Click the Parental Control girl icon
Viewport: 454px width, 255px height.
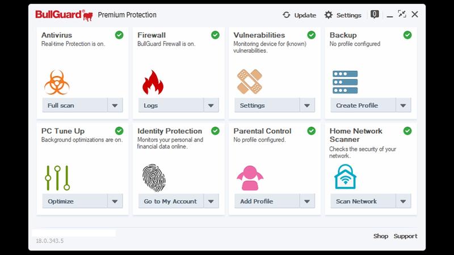coord(250,178)
